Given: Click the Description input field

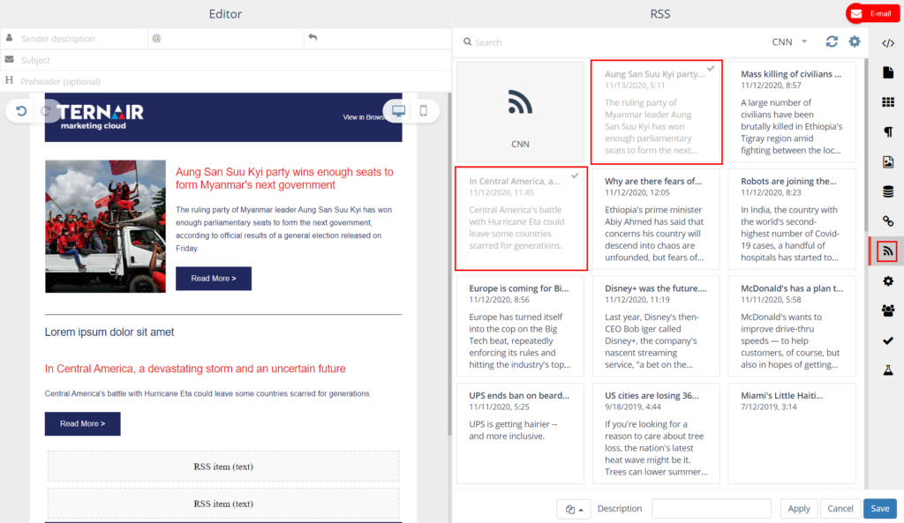Looking at the screenshot, I should click(712, 509).
